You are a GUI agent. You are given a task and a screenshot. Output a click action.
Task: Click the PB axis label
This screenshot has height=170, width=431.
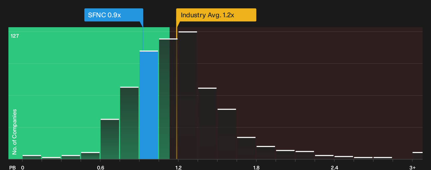pyautogui.click(x=12, y=167)
